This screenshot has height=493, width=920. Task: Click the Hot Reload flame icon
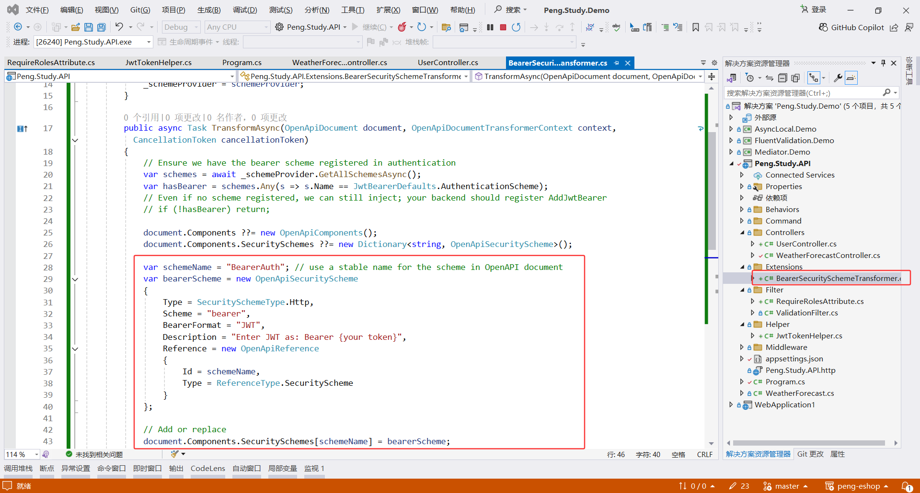coord(402,27)
